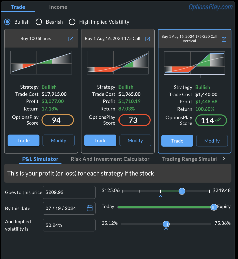Open the 175/220 Call Vertical external link icon
Viewport: 238px width, 259px height.
pos(224,39)
